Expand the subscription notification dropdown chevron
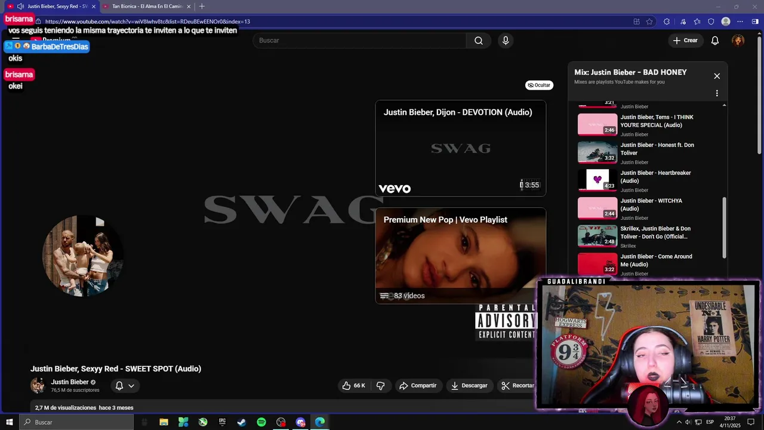The image size is (764, 430). (131, 386)
